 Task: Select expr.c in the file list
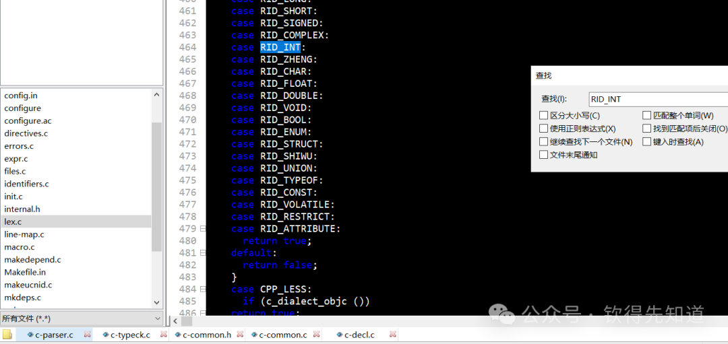point(16,159)
